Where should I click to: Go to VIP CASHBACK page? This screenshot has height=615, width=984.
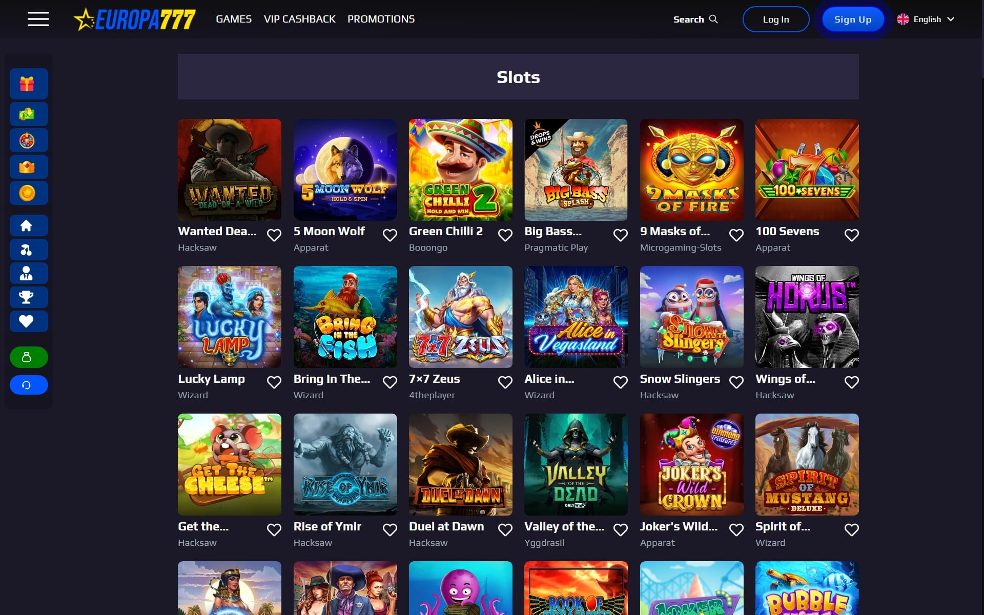click(299, 19)
